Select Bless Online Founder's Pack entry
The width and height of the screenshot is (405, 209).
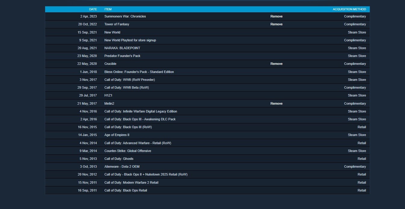[x=139, y=72]
